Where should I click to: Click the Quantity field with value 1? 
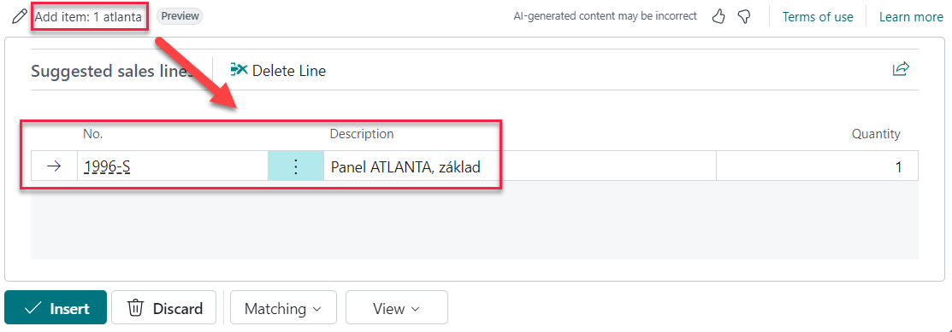(817, 166)
